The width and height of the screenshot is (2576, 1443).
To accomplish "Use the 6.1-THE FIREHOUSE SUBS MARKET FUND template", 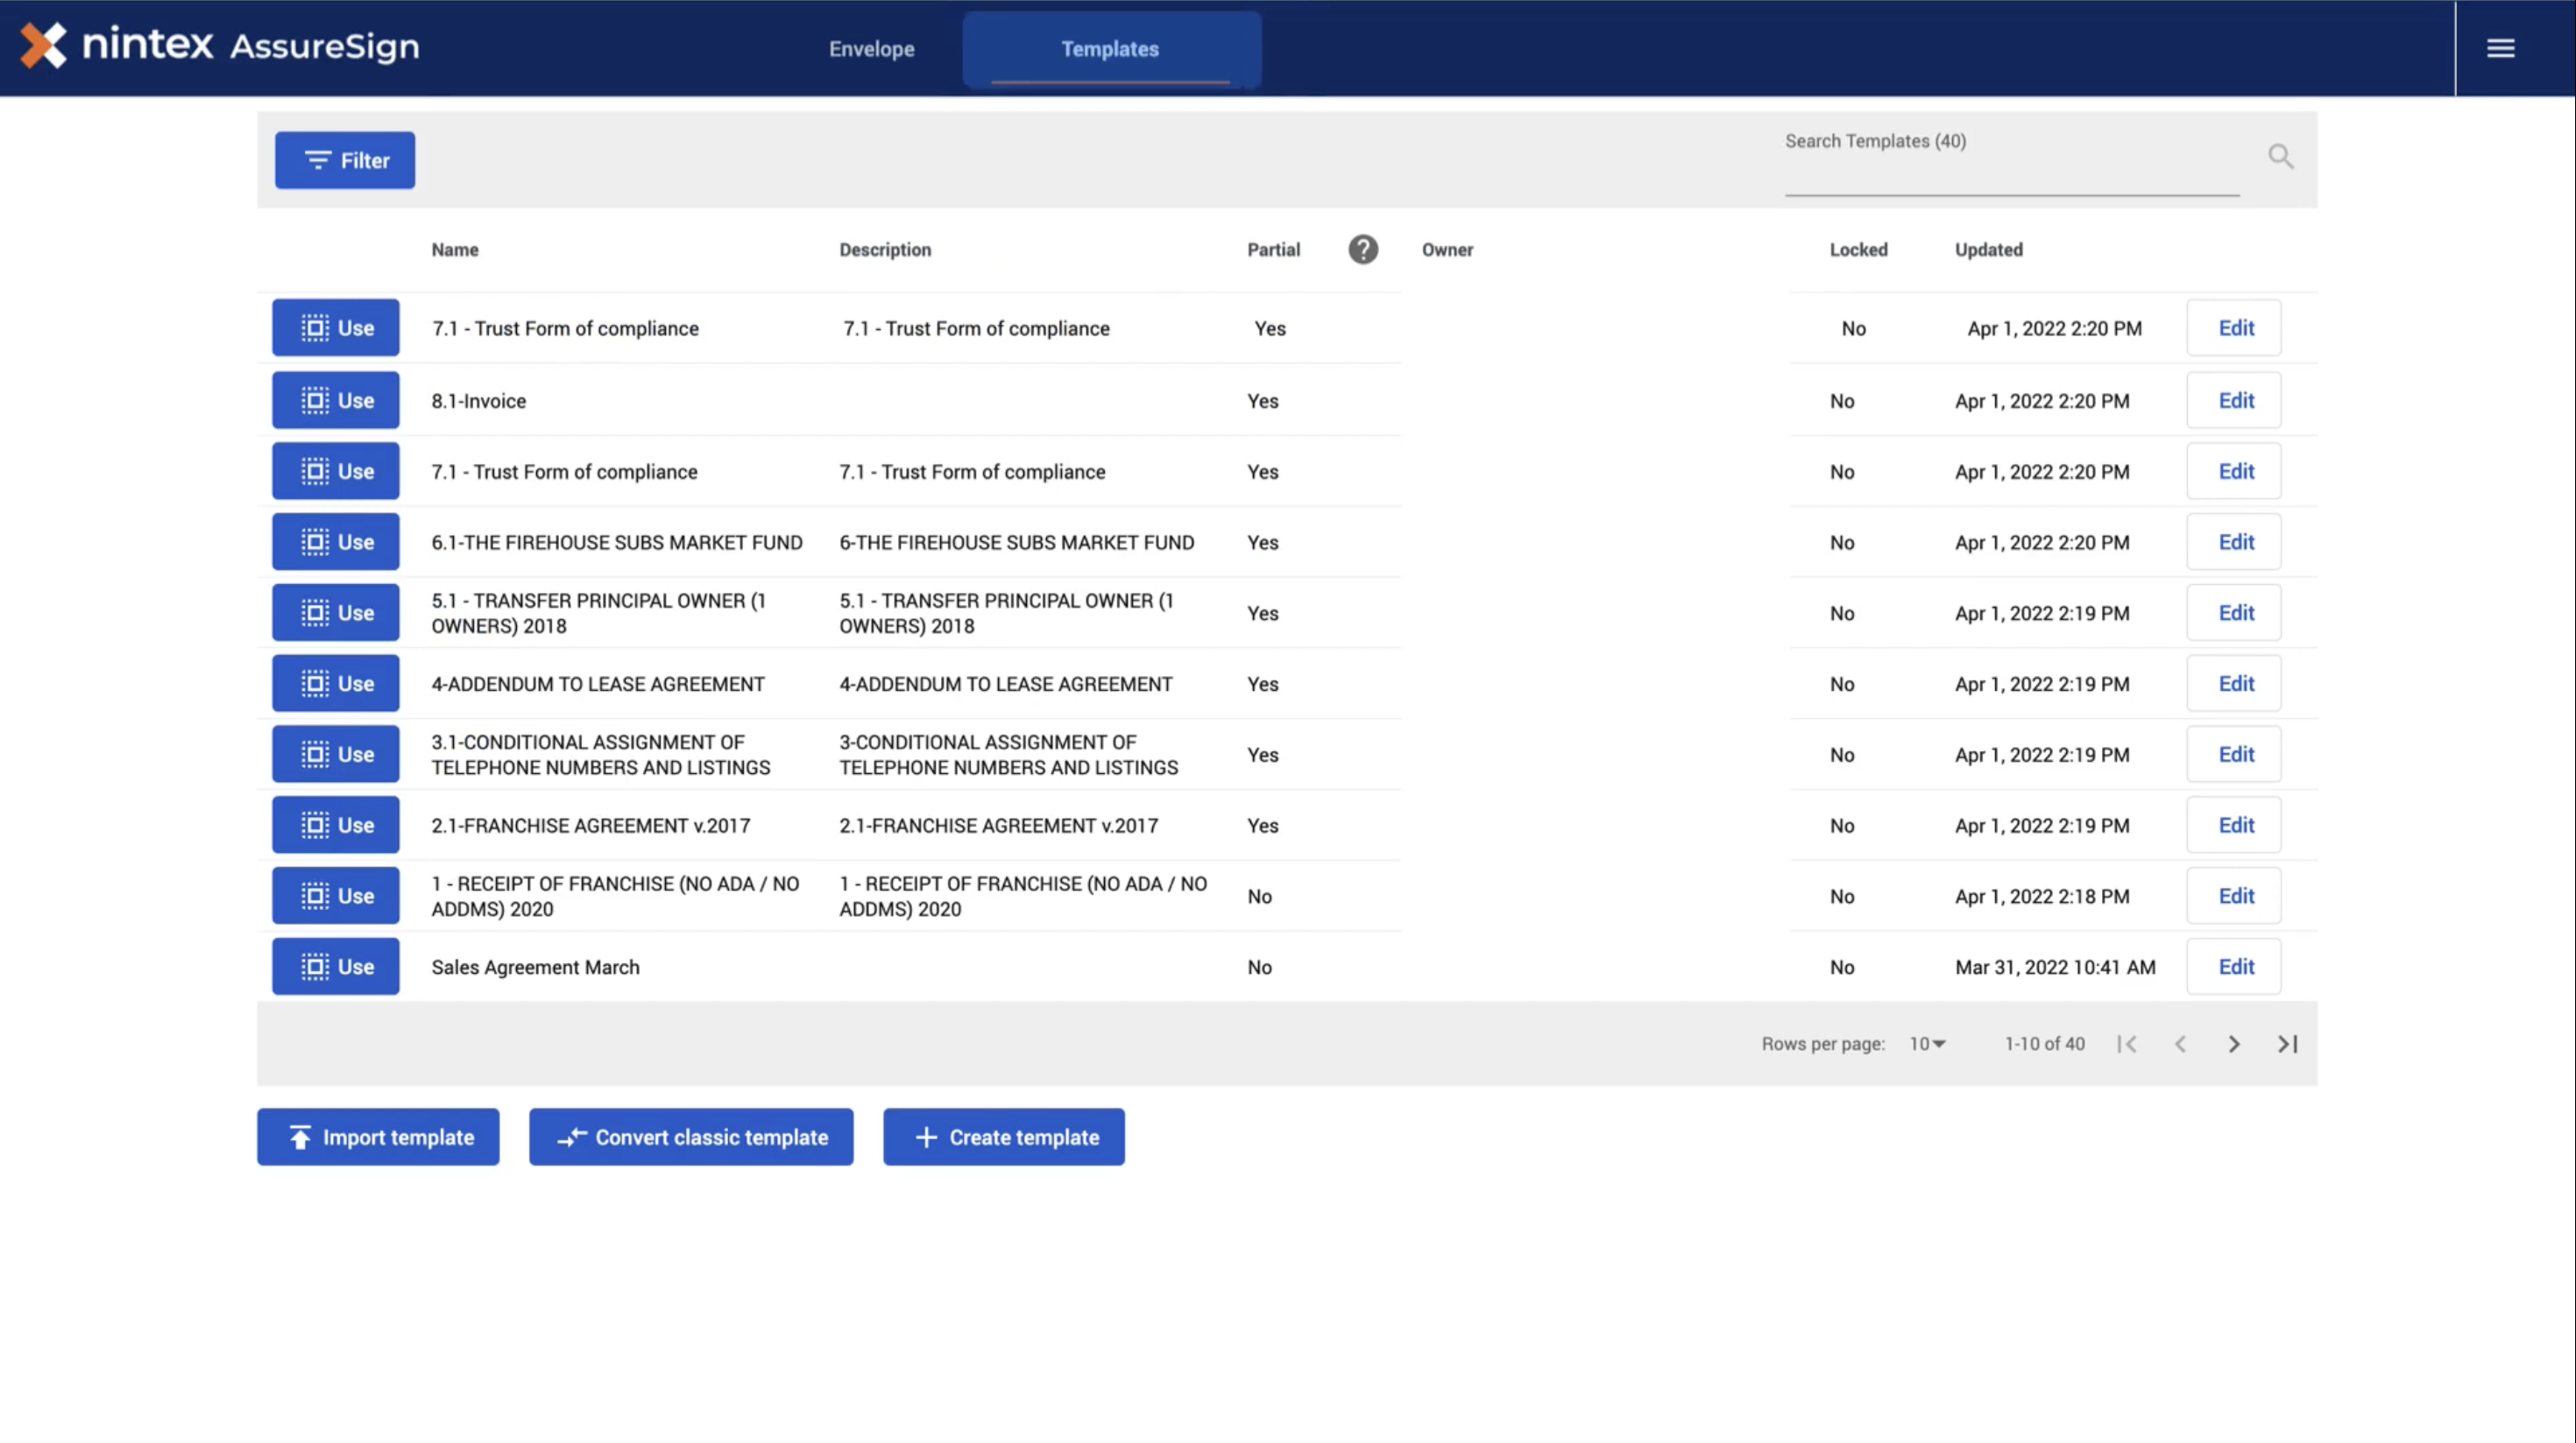I will [x=336, y=542].
